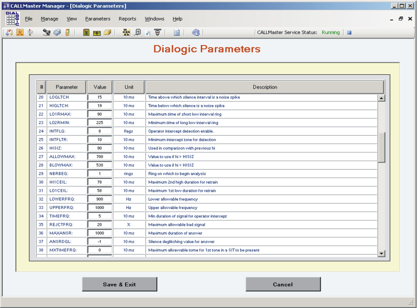
Task: Click the first toolbar icon with colored shapes
Action: pos(9,33)
